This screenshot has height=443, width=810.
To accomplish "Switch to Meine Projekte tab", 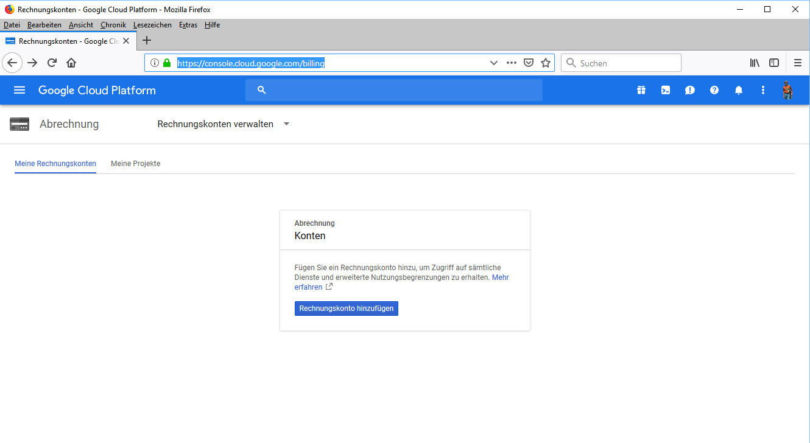I will 135,164.
